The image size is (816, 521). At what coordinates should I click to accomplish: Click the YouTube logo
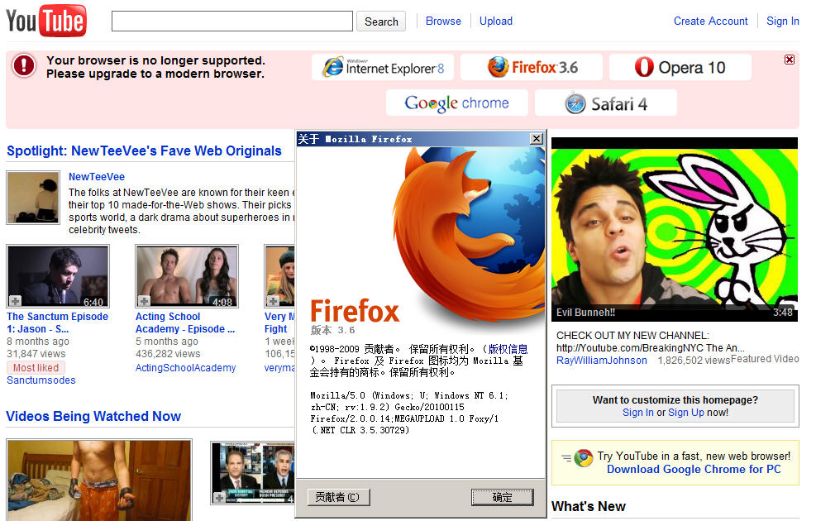(x=46, y=21)
